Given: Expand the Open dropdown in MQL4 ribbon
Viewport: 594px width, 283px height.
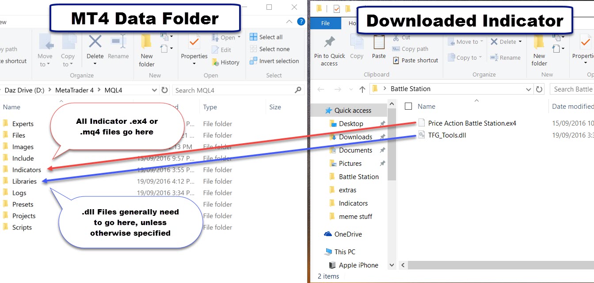Looking at the screenshot, I should [239, 38].
